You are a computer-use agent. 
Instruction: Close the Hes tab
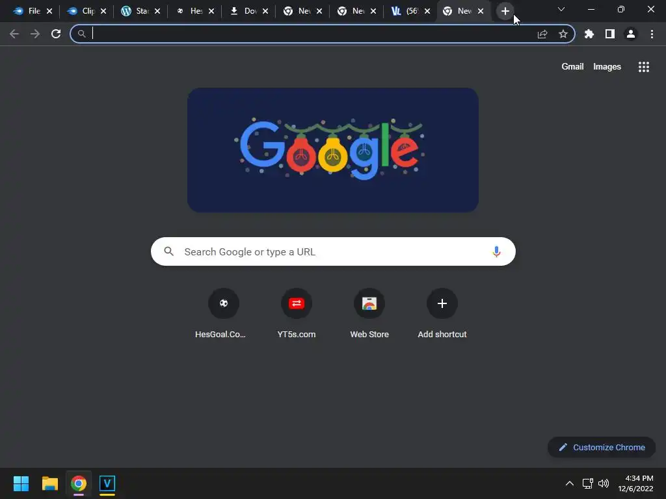(211, 12)
